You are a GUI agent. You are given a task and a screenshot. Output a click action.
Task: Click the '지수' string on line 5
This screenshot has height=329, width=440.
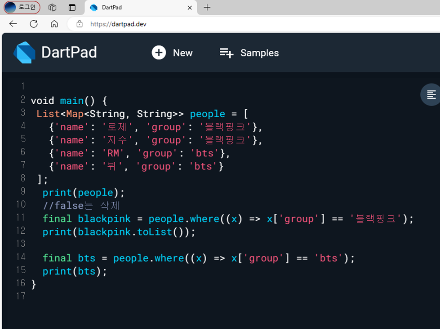[117, 140]
